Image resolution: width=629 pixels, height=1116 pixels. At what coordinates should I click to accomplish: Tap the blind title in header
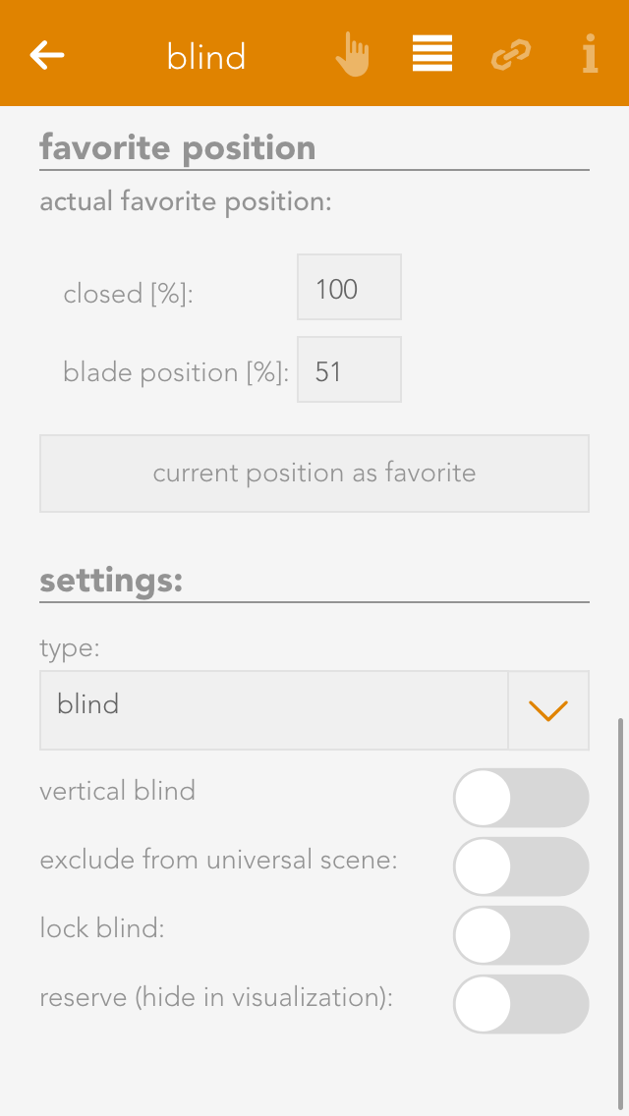coord(206,57)
